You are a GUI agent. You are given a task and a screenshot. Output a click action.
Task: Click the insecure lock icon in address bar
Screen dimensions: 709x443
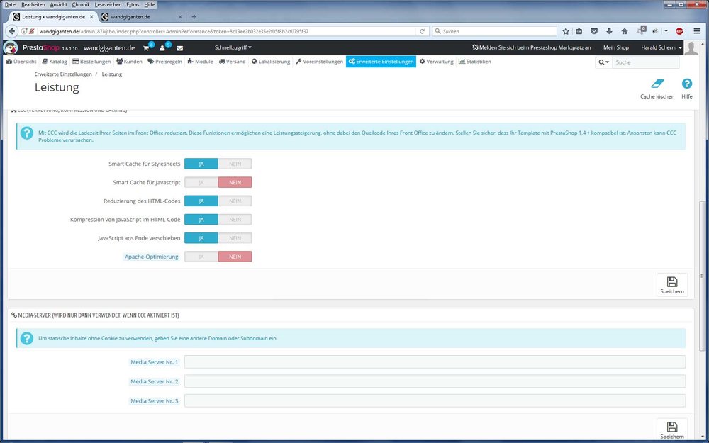[31, 31]
